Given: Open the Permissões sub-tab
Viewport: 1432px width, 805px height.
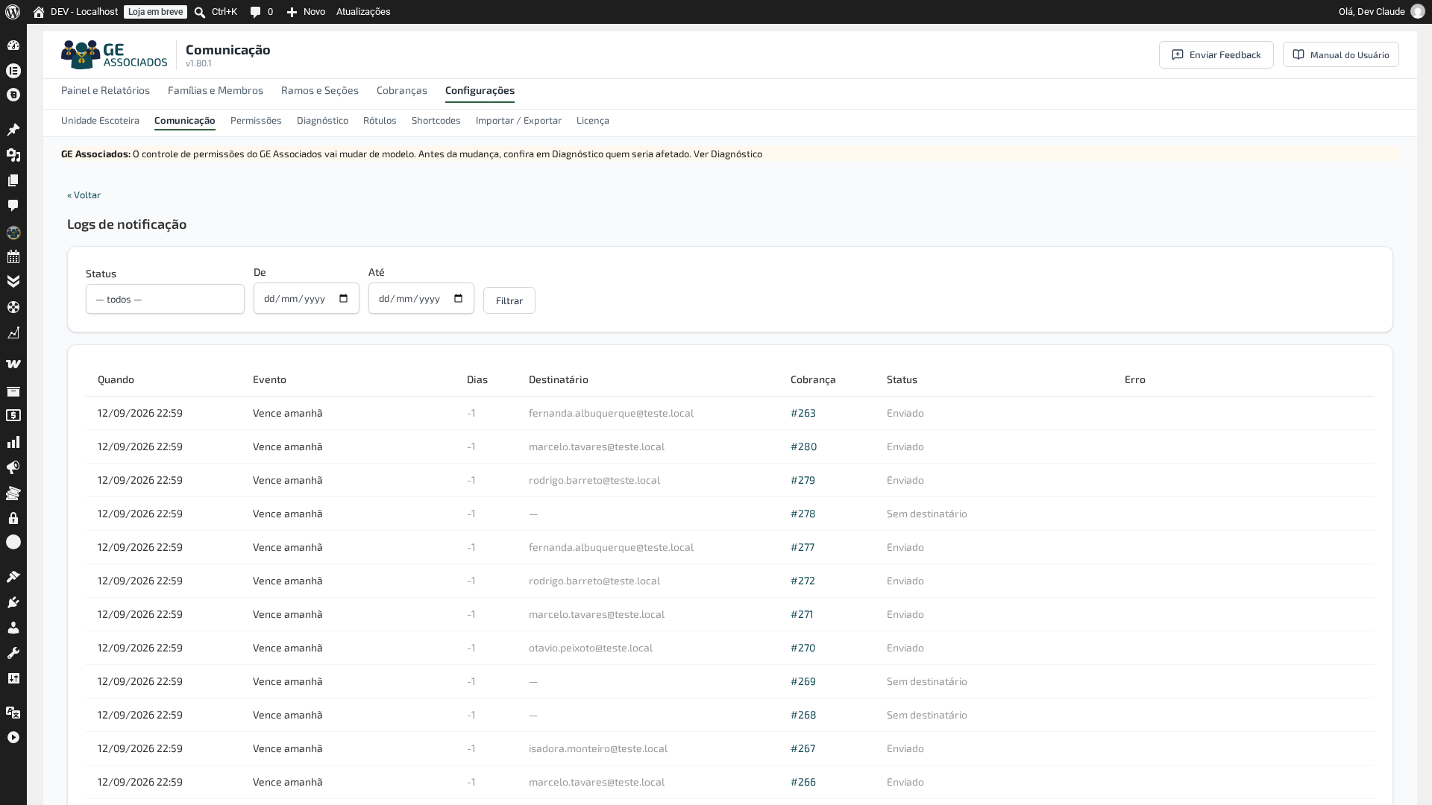Looking at the screenshot, I should point(256,120).
